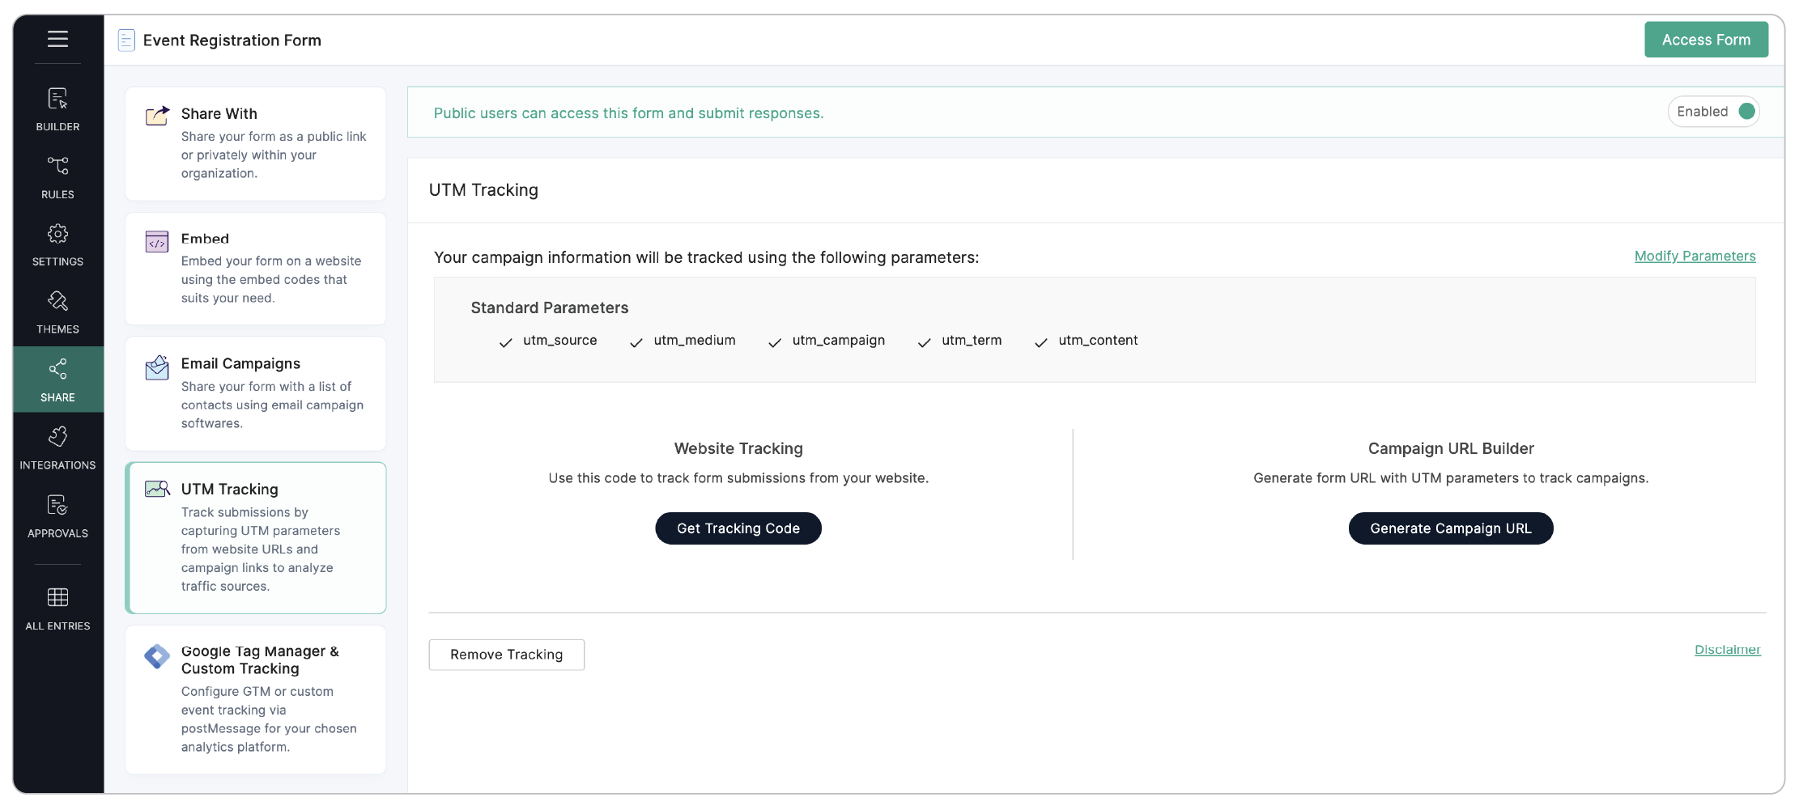Open the Approvals section icon
1799x810 pixels.
pyautogui.click(x=57, y=505)
